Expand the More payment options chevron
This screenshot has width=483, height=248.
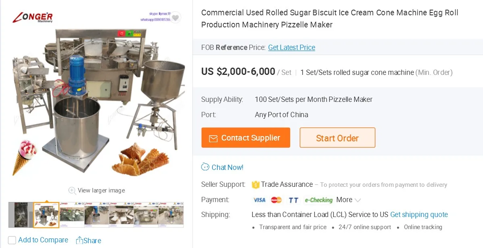point(358,200)
